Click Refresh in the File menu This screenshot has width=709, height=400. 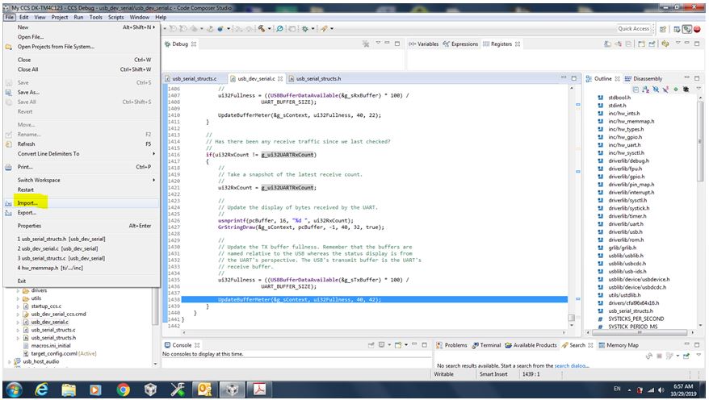(82, 144)
